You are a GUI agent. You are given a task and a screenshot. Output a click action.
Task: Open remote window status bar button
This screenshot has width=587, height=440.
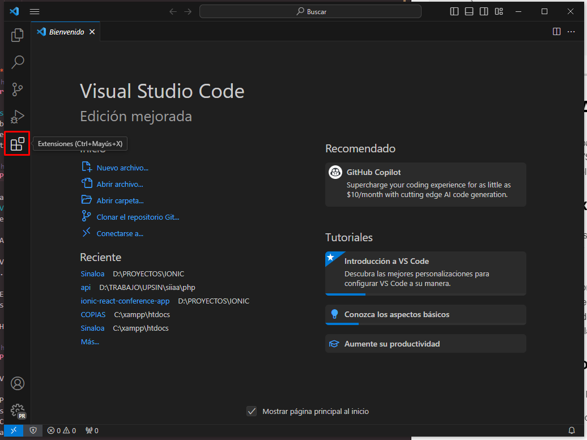tap(14, 430)
